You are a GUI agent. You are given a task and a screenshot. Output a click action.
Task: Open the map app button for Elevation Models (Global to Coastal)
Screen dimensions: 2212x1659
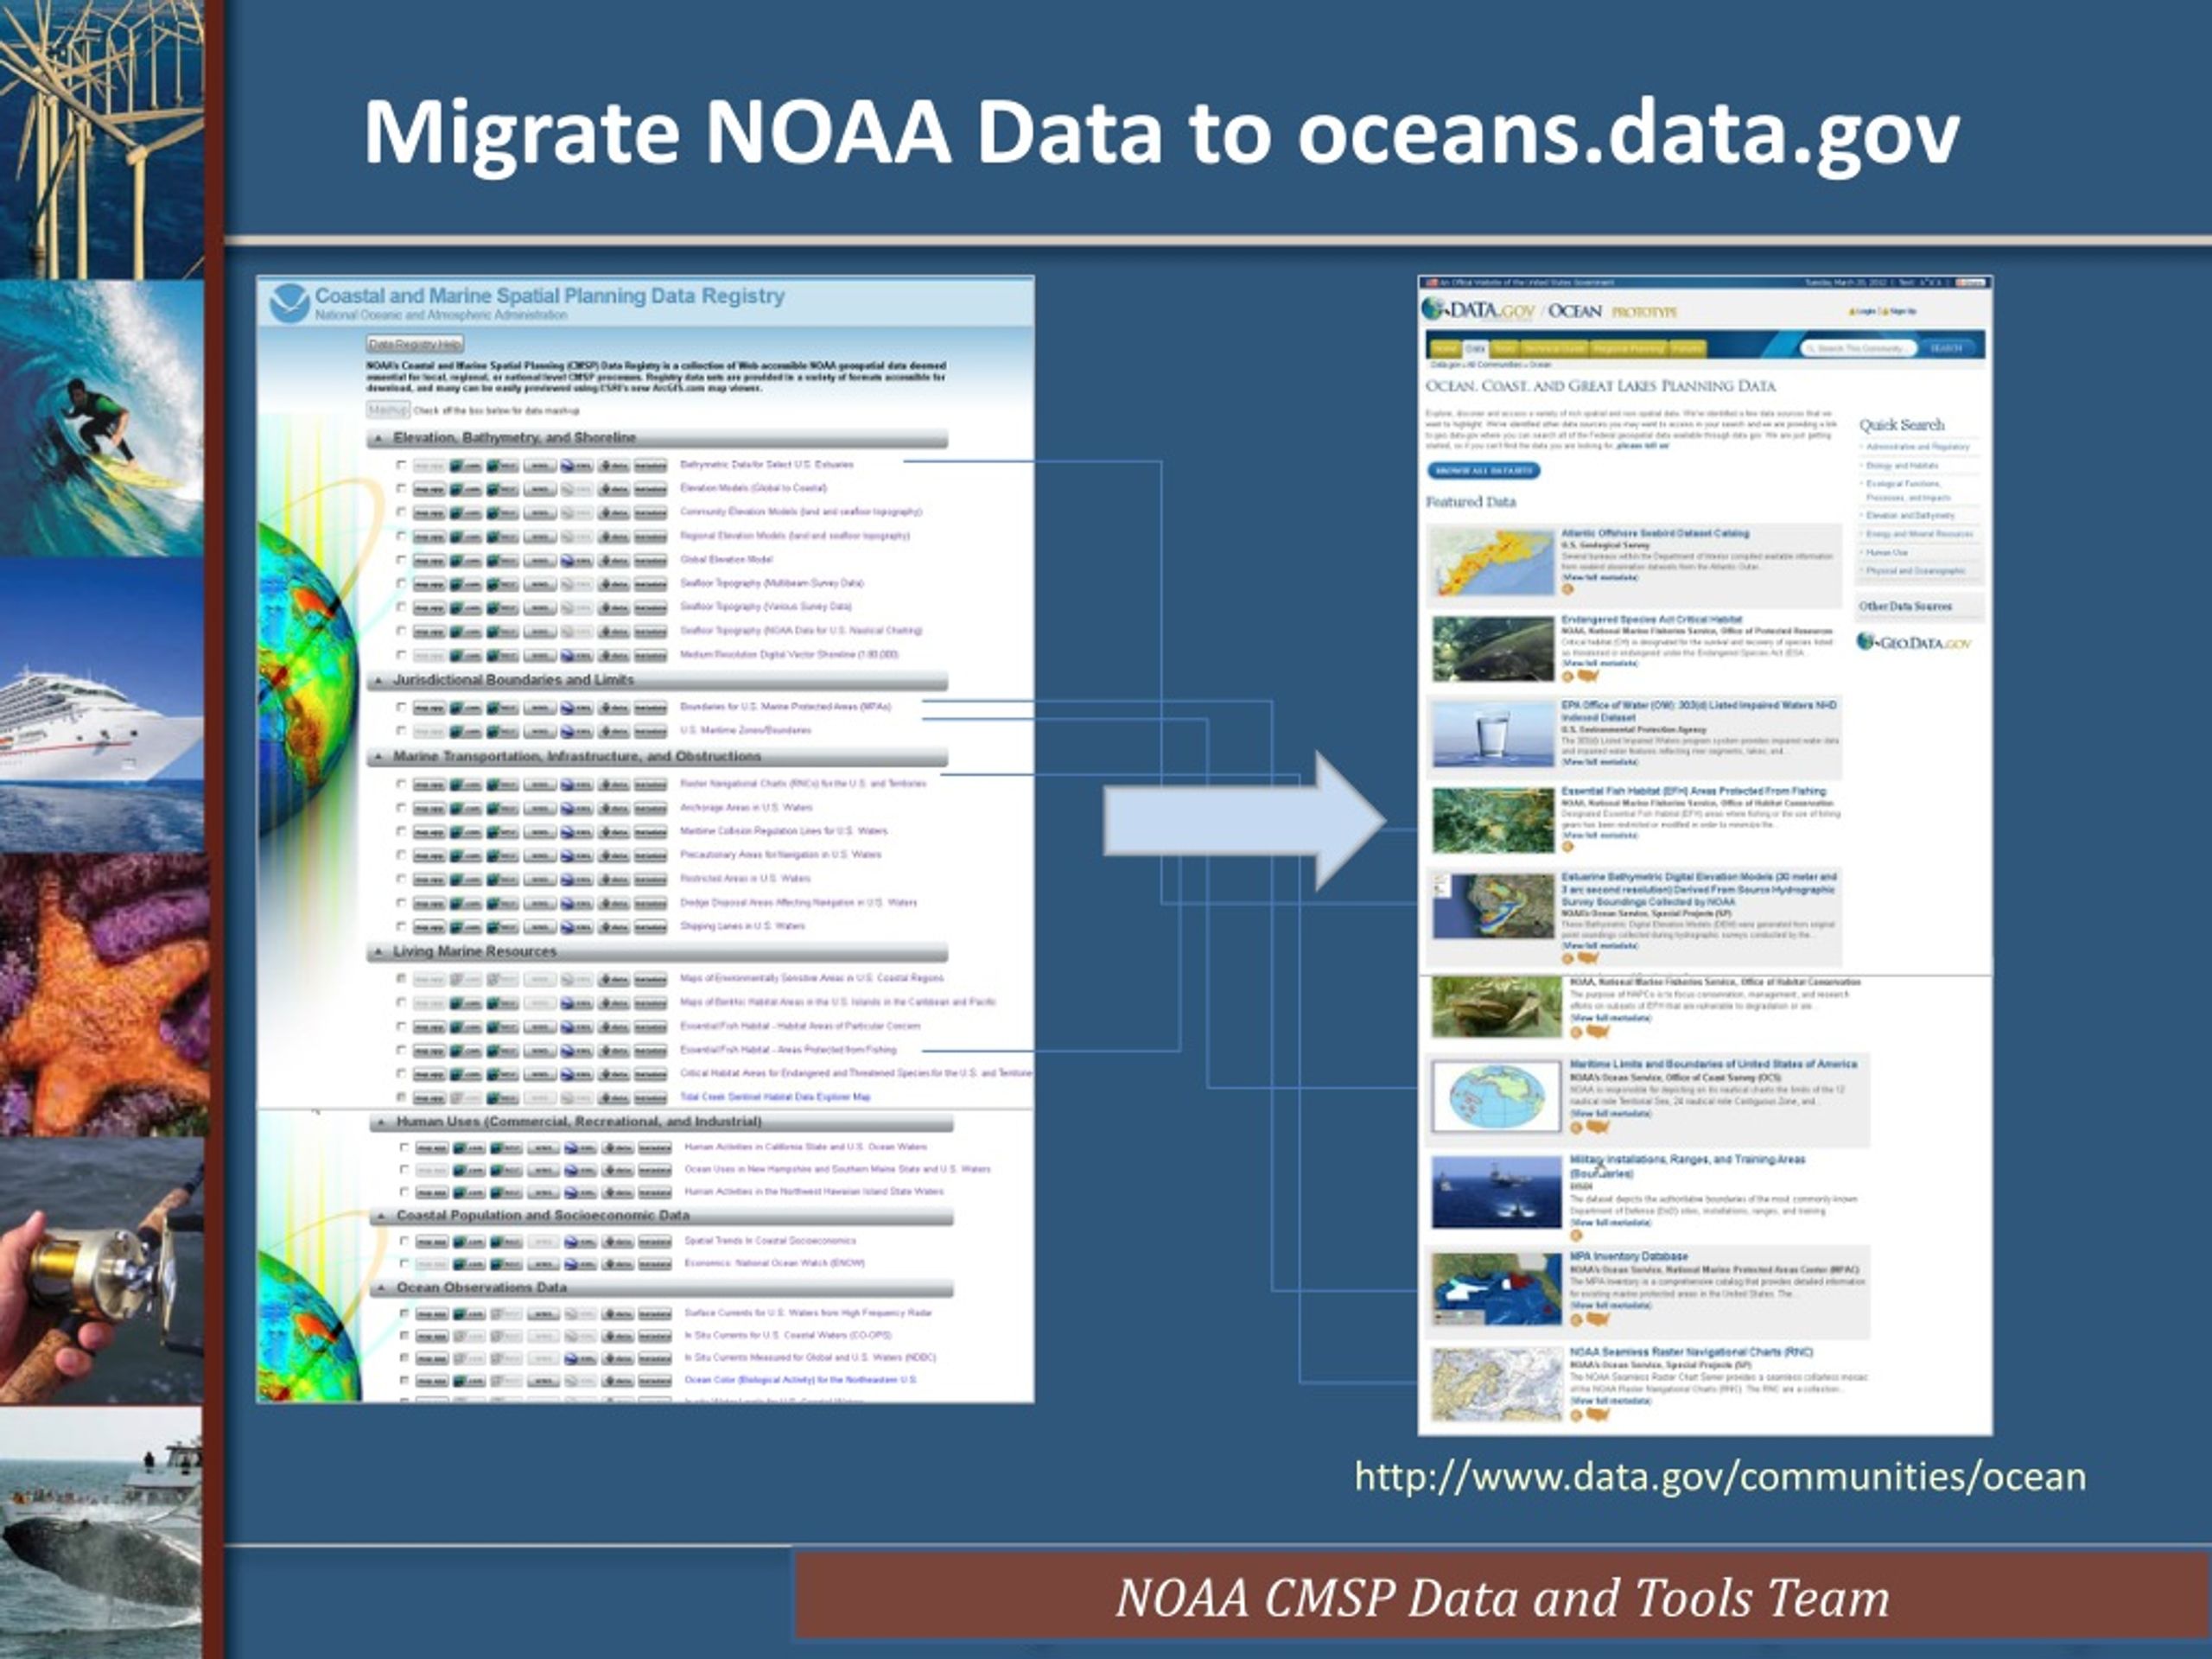[x=429, y=489]
